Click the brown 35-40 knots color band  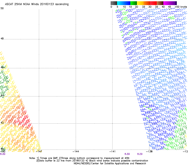pos(160,3)
